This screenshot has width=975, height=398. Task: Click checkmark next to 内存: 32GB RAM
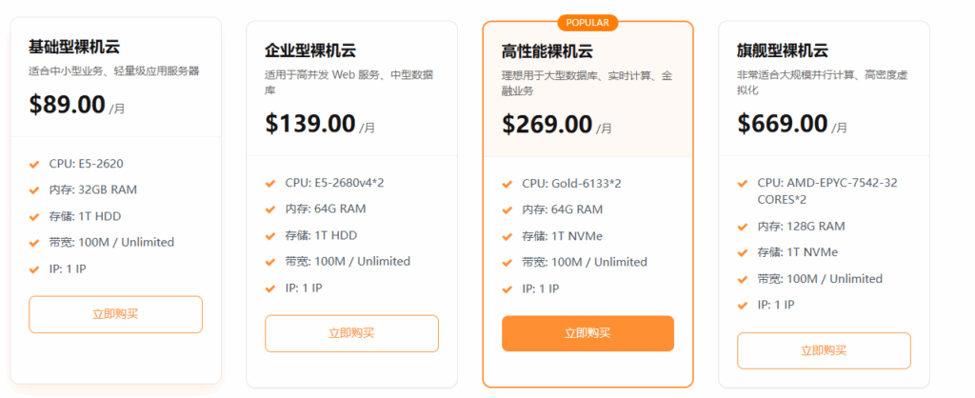click(35, 189)
